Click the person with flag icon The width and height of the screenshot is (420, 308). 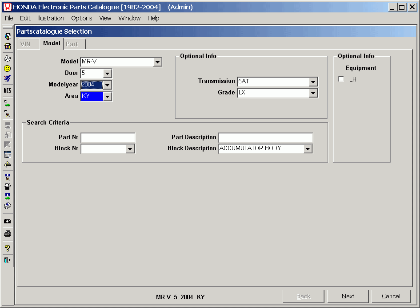(x=8, y=113)
